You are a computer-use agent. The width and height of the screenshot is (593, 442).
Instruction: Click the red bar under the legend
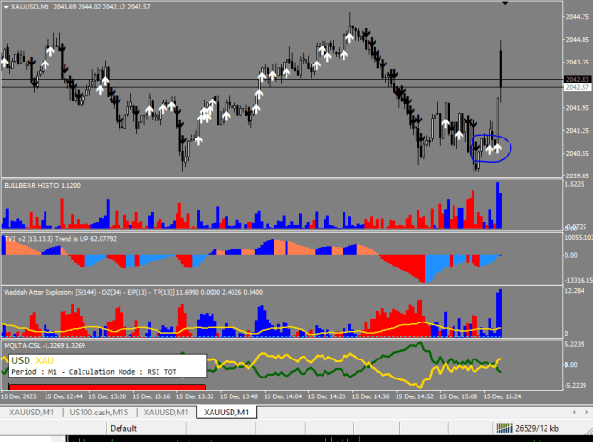[x=107, y=387]
